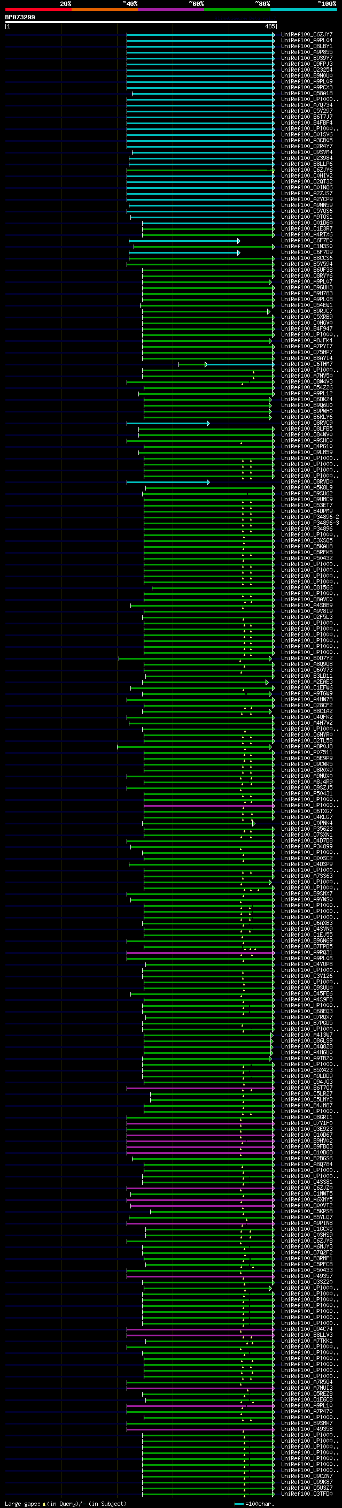The width and height of the screenshot is (342, 1508).
Task: Open hit UniRef100_A9PL04
Action: tap(306, 41)
